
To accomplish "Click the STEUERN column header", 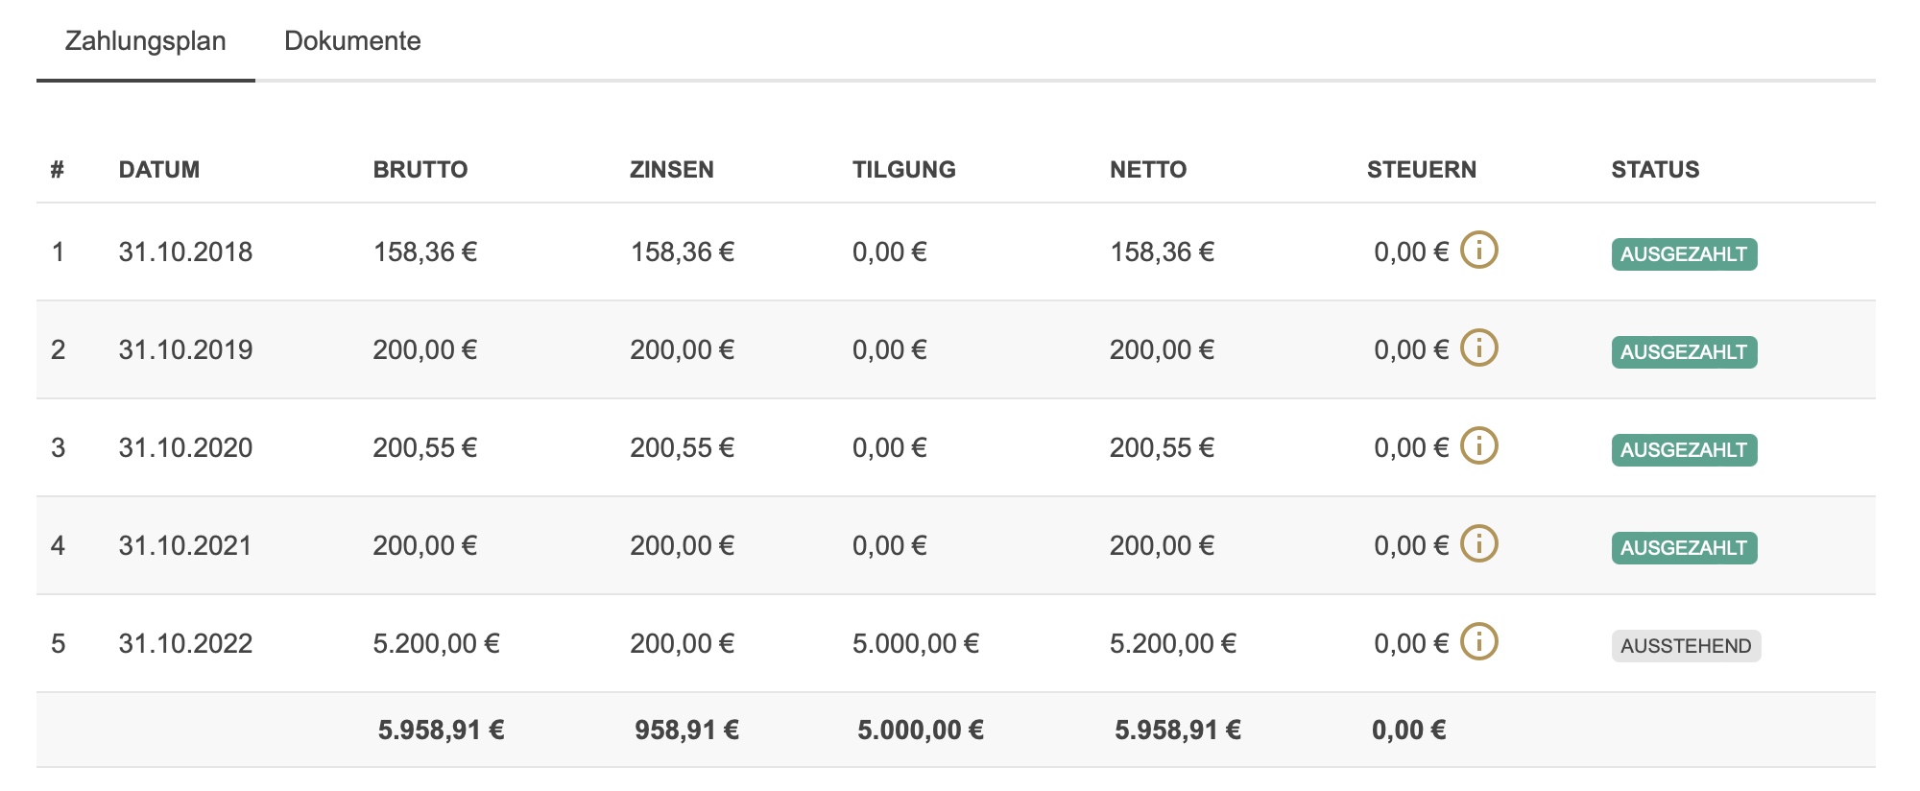I will pyautogui.click(x=1421, y=170).
